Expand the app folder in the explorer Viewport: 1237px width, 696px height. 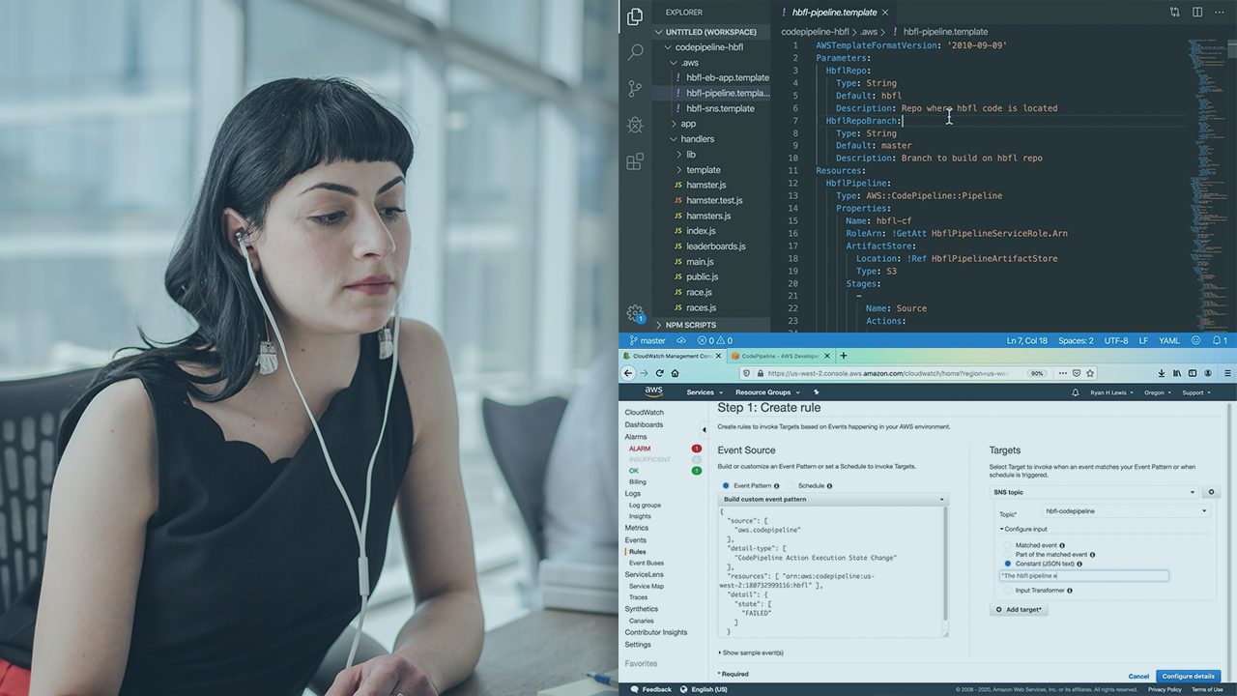coord(688,124)
